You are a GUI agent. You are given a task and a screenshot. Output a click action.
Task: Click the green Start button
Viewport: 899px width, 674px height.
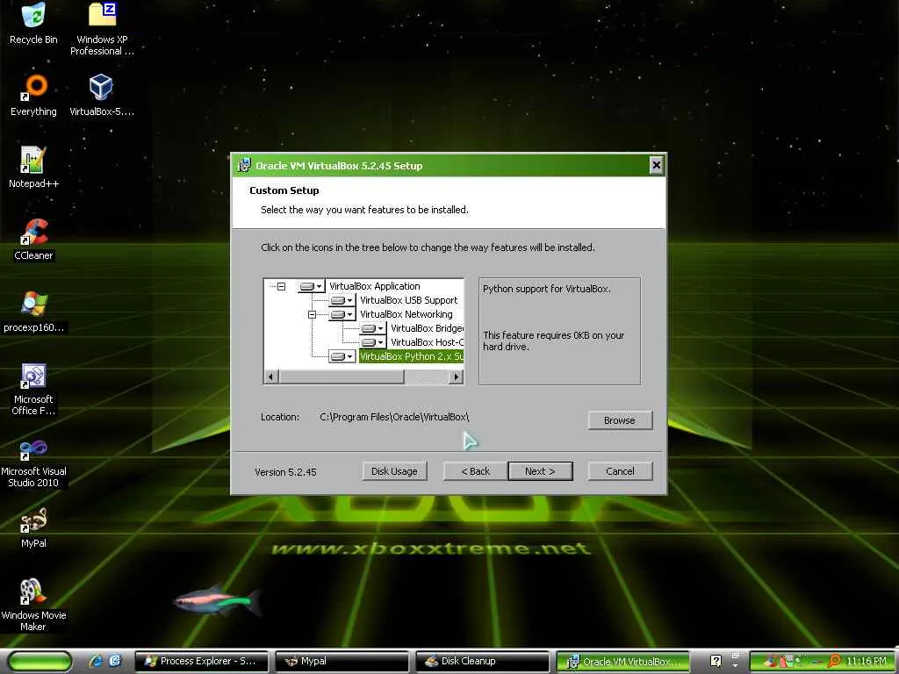[x=40, y=661]
